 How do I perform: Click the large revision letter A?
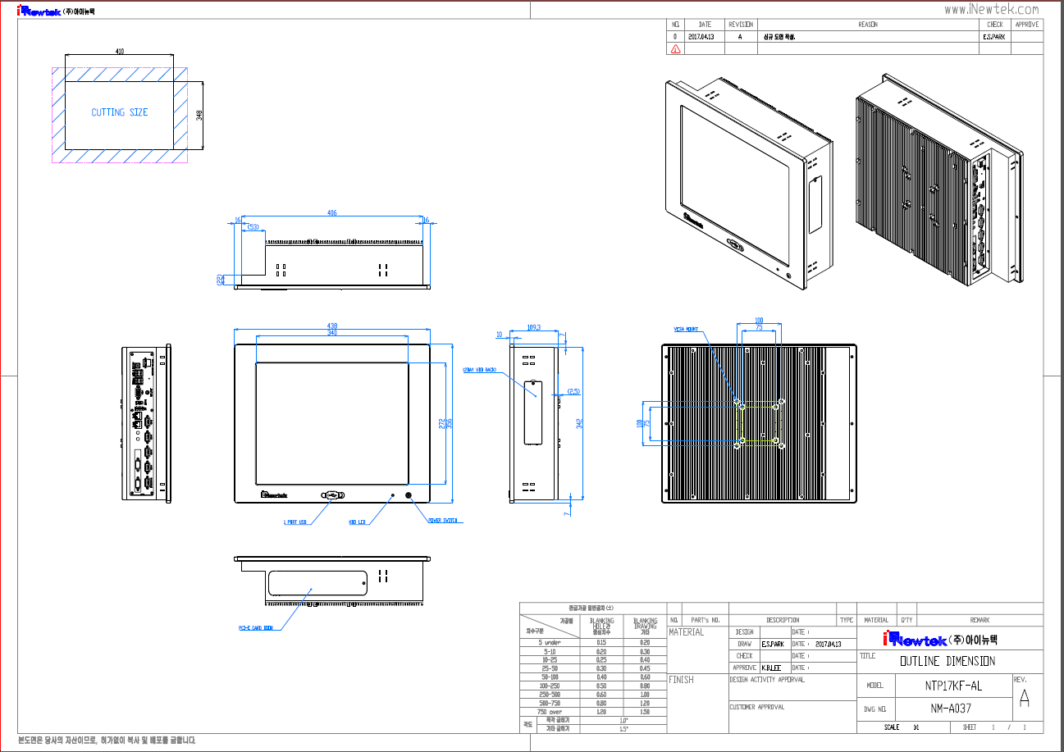(x=1024, y=699)
